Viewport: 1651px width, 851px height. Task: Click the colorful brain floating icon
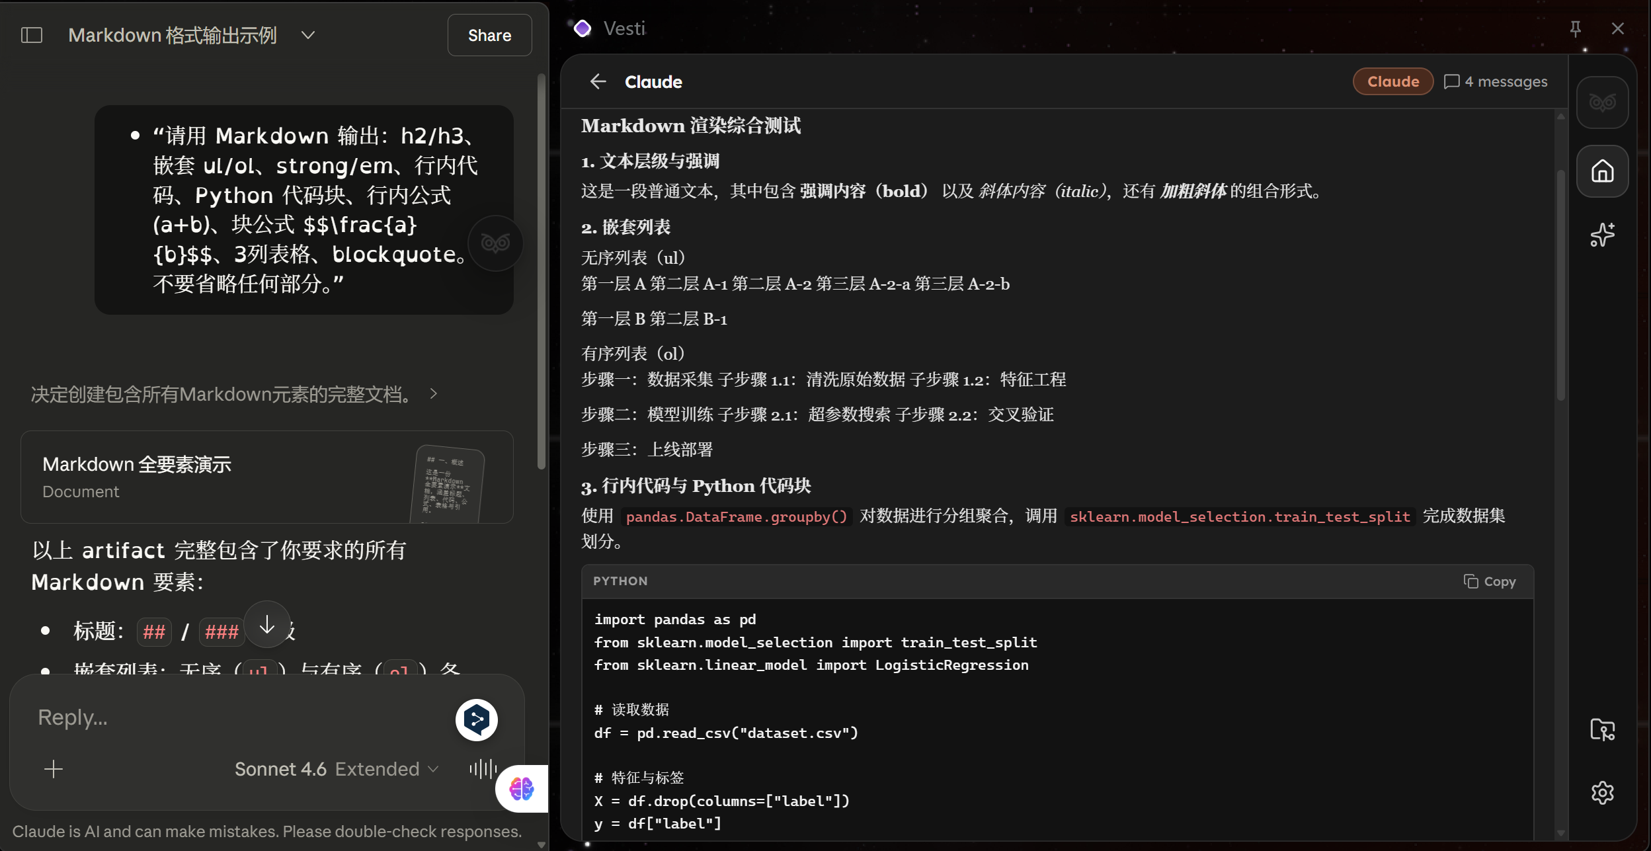[522, 789]
